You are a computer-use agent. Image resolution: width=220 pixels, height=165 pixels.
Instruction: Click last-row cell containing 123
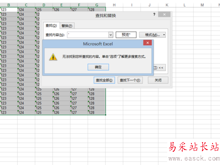coord(9,113)
